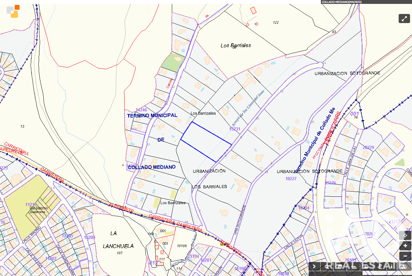
Task: Zoom out with the minus button
Action: (405, 256)
